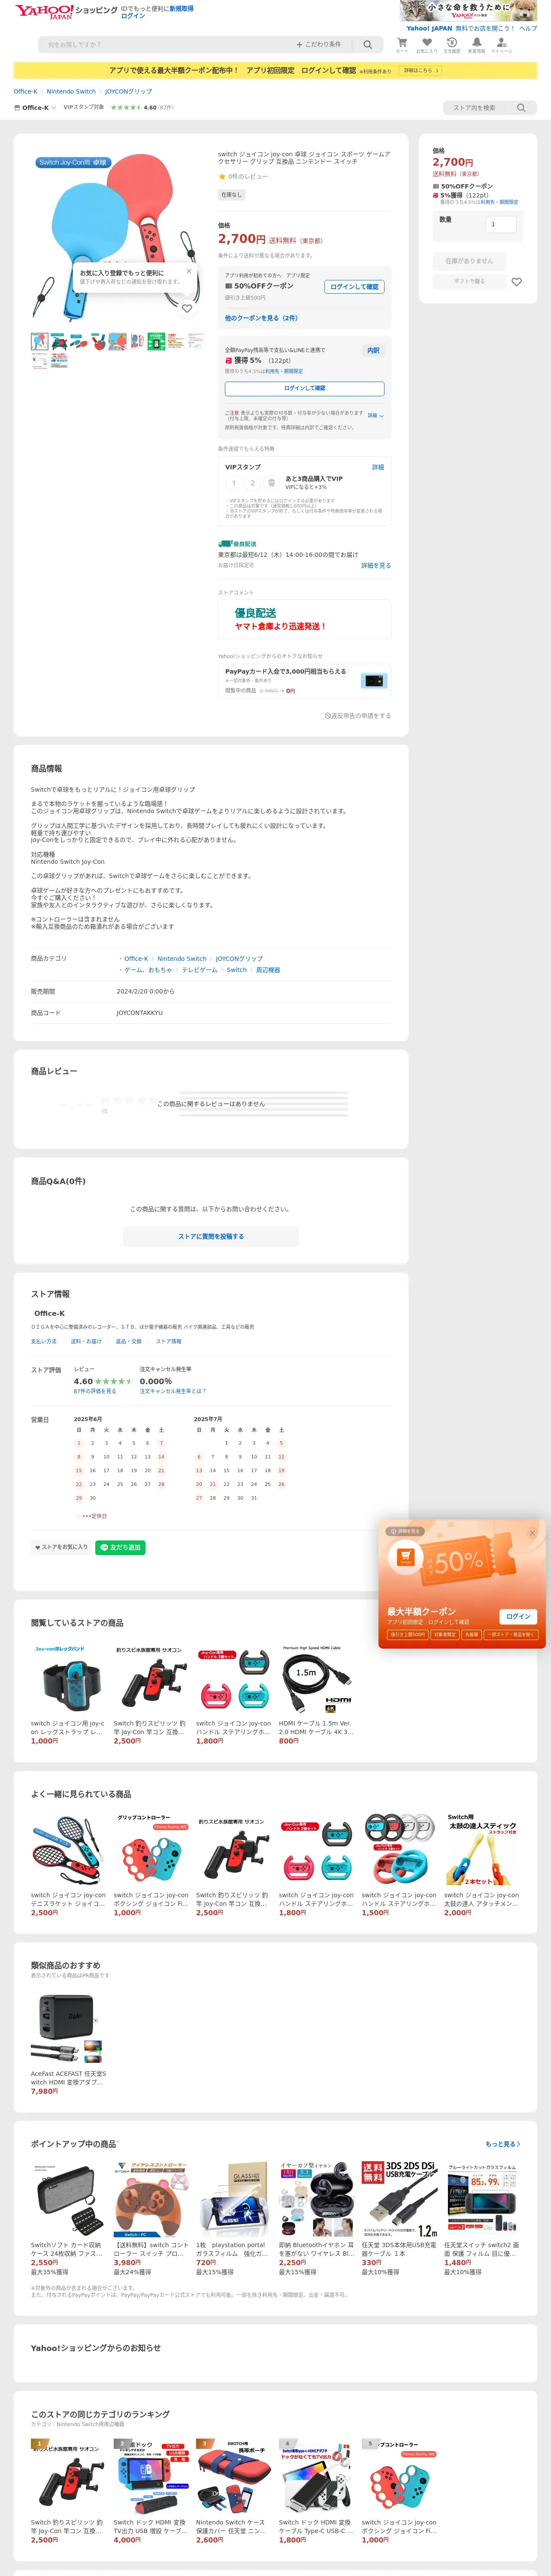Open the search conditions filter
Image resolution: width=551 pixels, height=2576 pixels.
318,45
